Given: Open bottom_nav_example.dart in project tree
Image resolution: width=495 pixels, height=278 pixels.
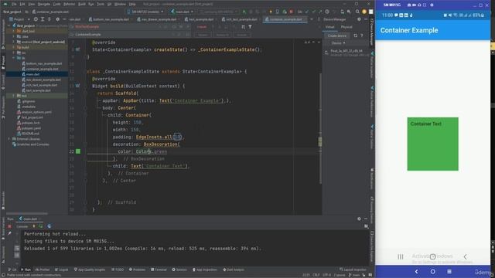Looking at the screenshot, I should pos(42,63).
